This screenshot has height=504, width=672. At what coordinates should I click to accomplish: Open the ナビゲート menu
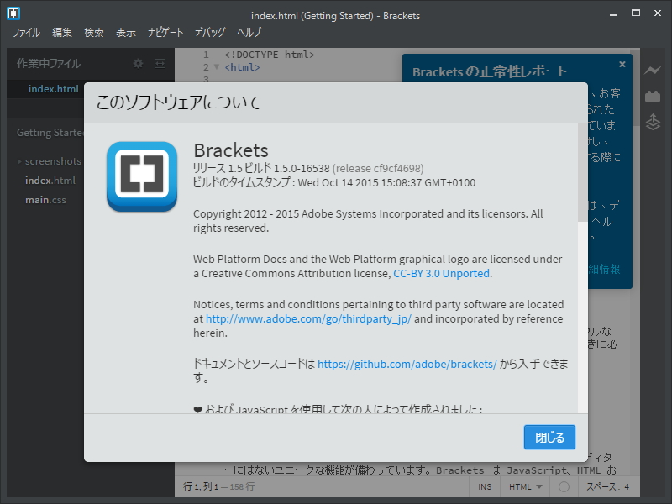point(165,32)
